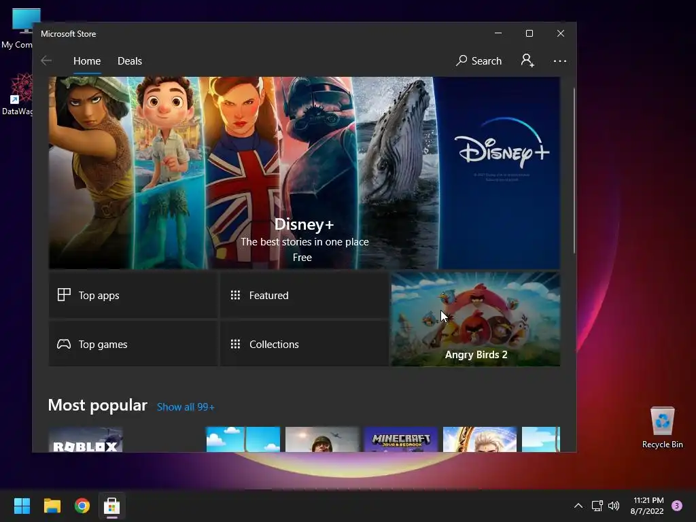Viewport: 696px width, 522px height.
Task: Open File Explorer from the taskbar
Action: [x=52, y=506]
